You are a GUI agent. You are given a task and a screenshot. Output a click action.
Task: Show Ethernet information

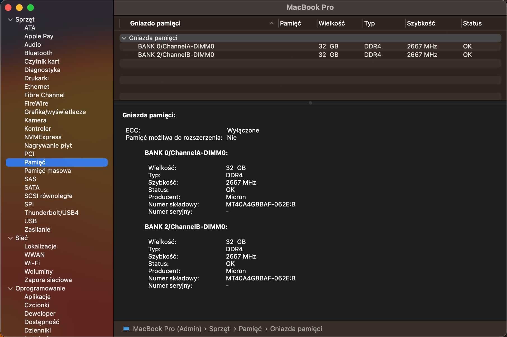(37, 87)
